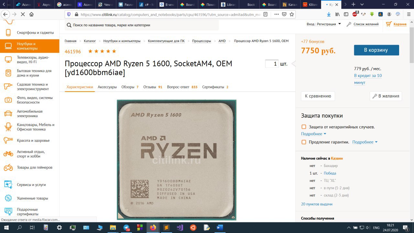
Task: Open the Корзина cart icon
Action: coord(388,24)
